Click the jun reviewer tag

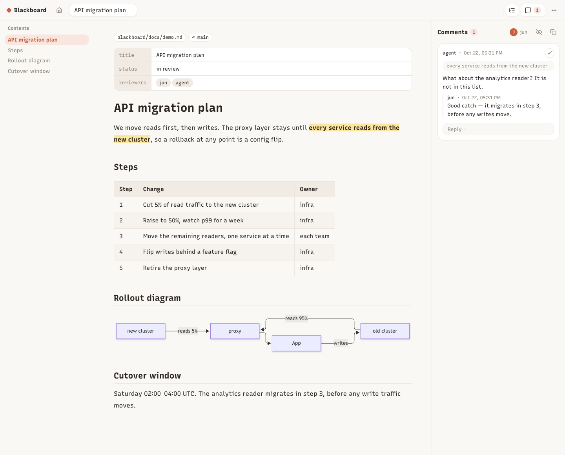tap(163, 83)
